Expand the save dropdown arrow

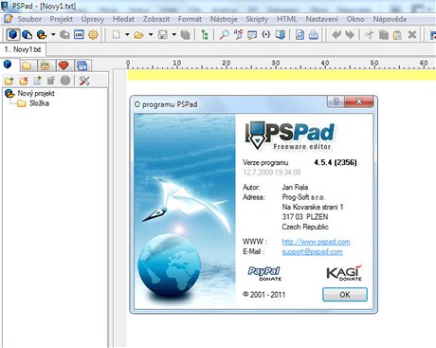tap(174, 34)
